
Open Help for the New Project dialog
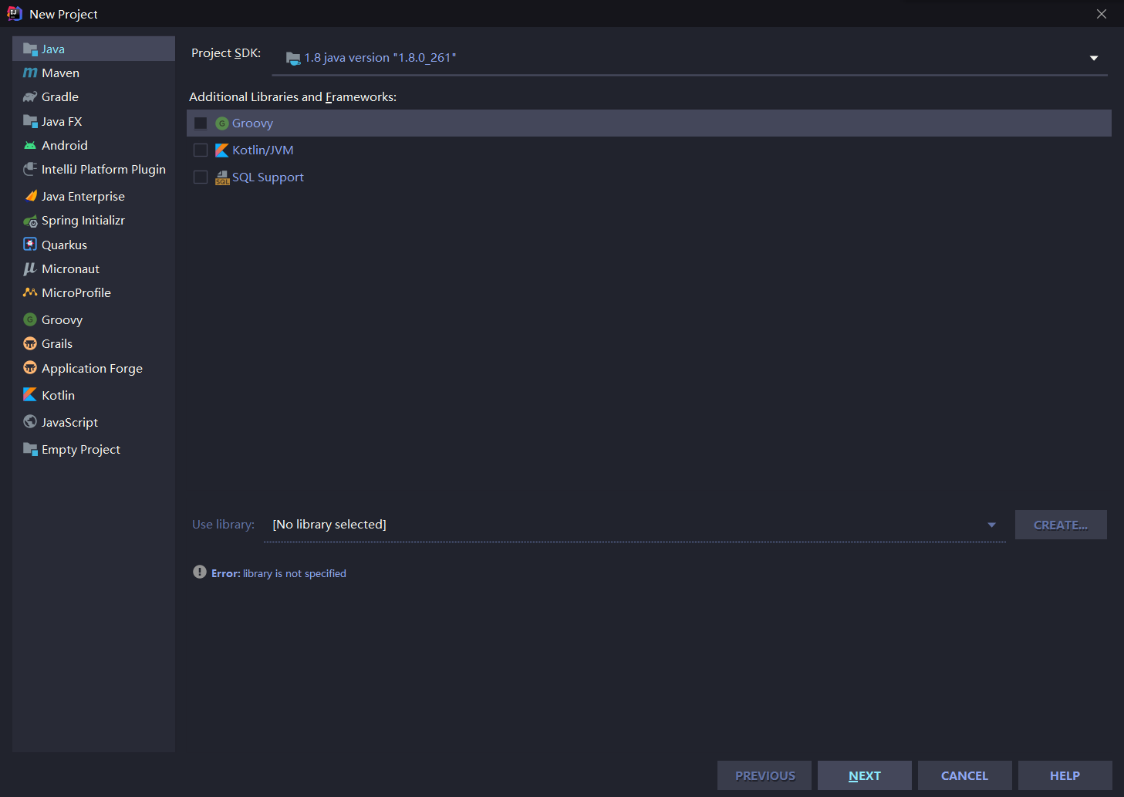(x=1065, y=775)
